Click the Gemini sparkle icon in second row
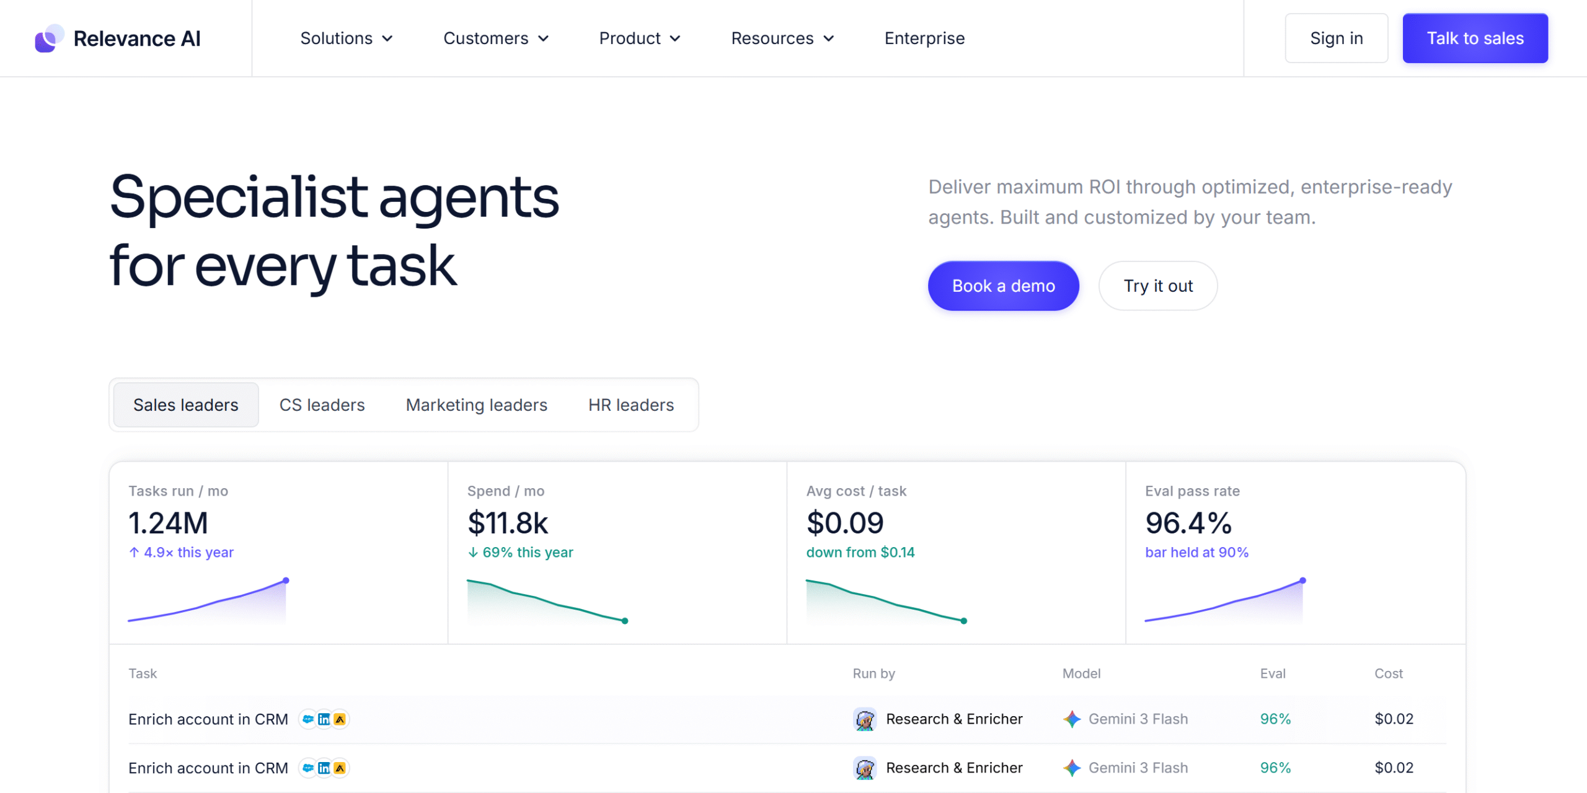The height and width of the screenshot is (793, 1587). pos(1071,768)
